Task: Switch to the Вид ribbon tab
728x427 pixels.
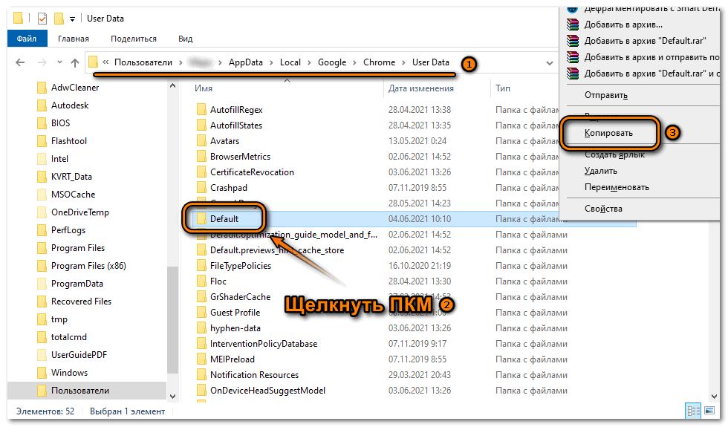Action: click(185, 39)
